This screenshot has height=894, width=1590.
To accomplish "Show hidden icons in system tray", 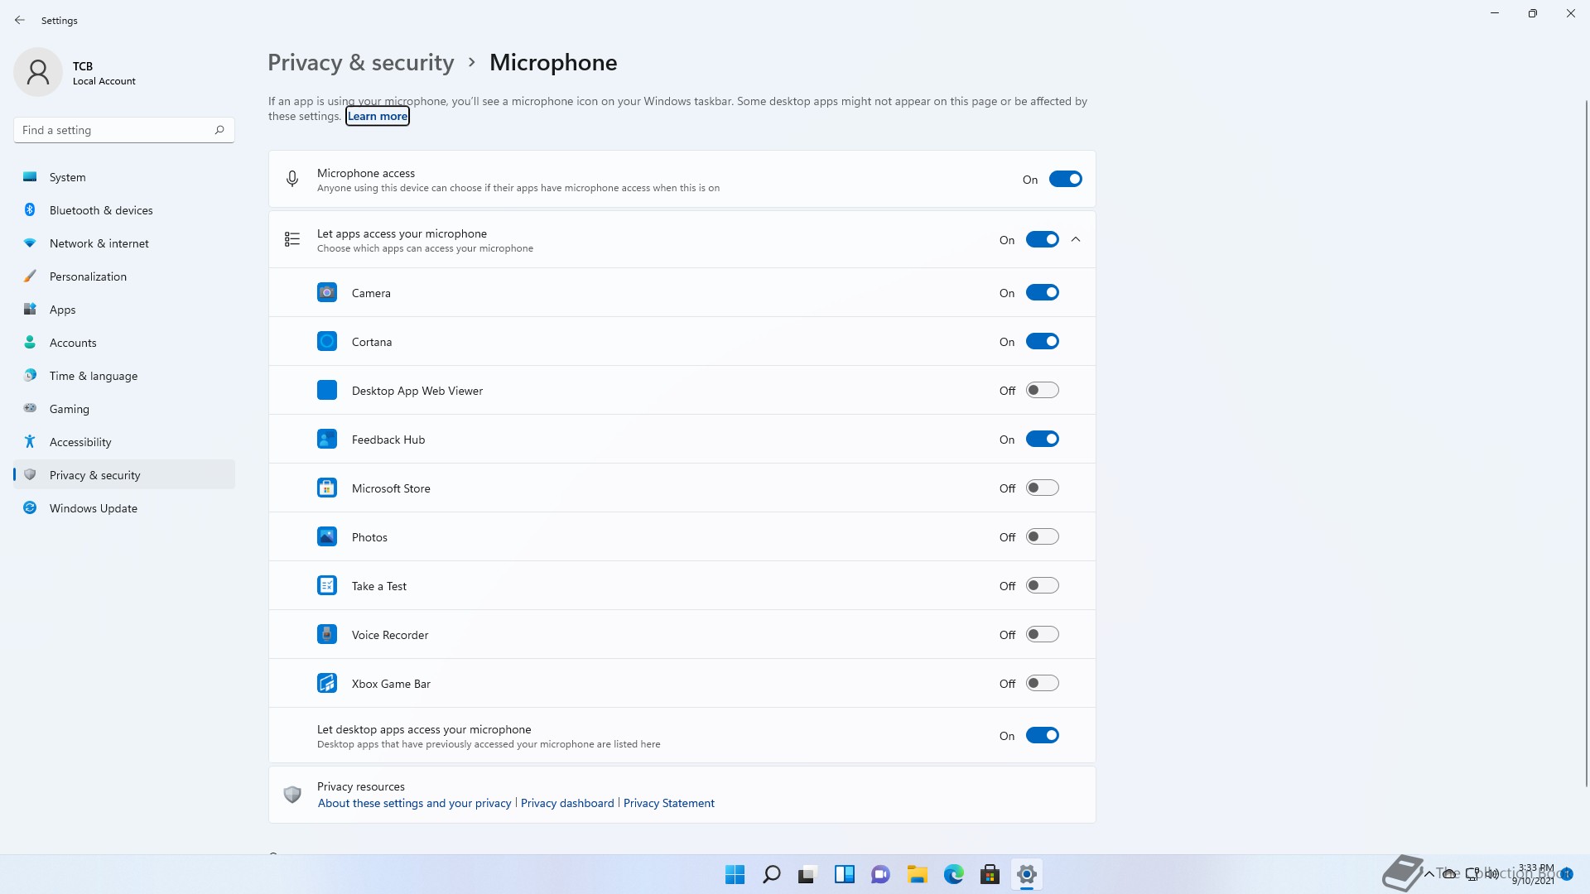I will (x=1429, y=874).
